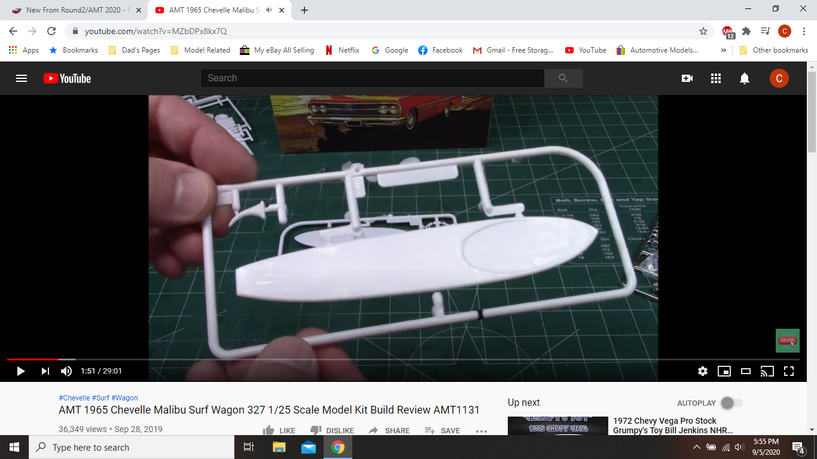Open video player settings gear
817x459 pixels.
[703, 371]
